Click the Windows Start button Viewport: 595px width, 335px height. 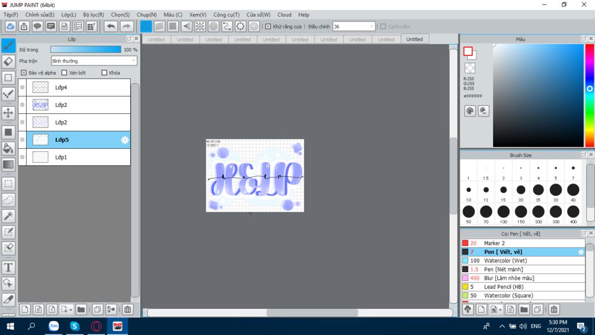pyautogui.click(x=10, y=326)
